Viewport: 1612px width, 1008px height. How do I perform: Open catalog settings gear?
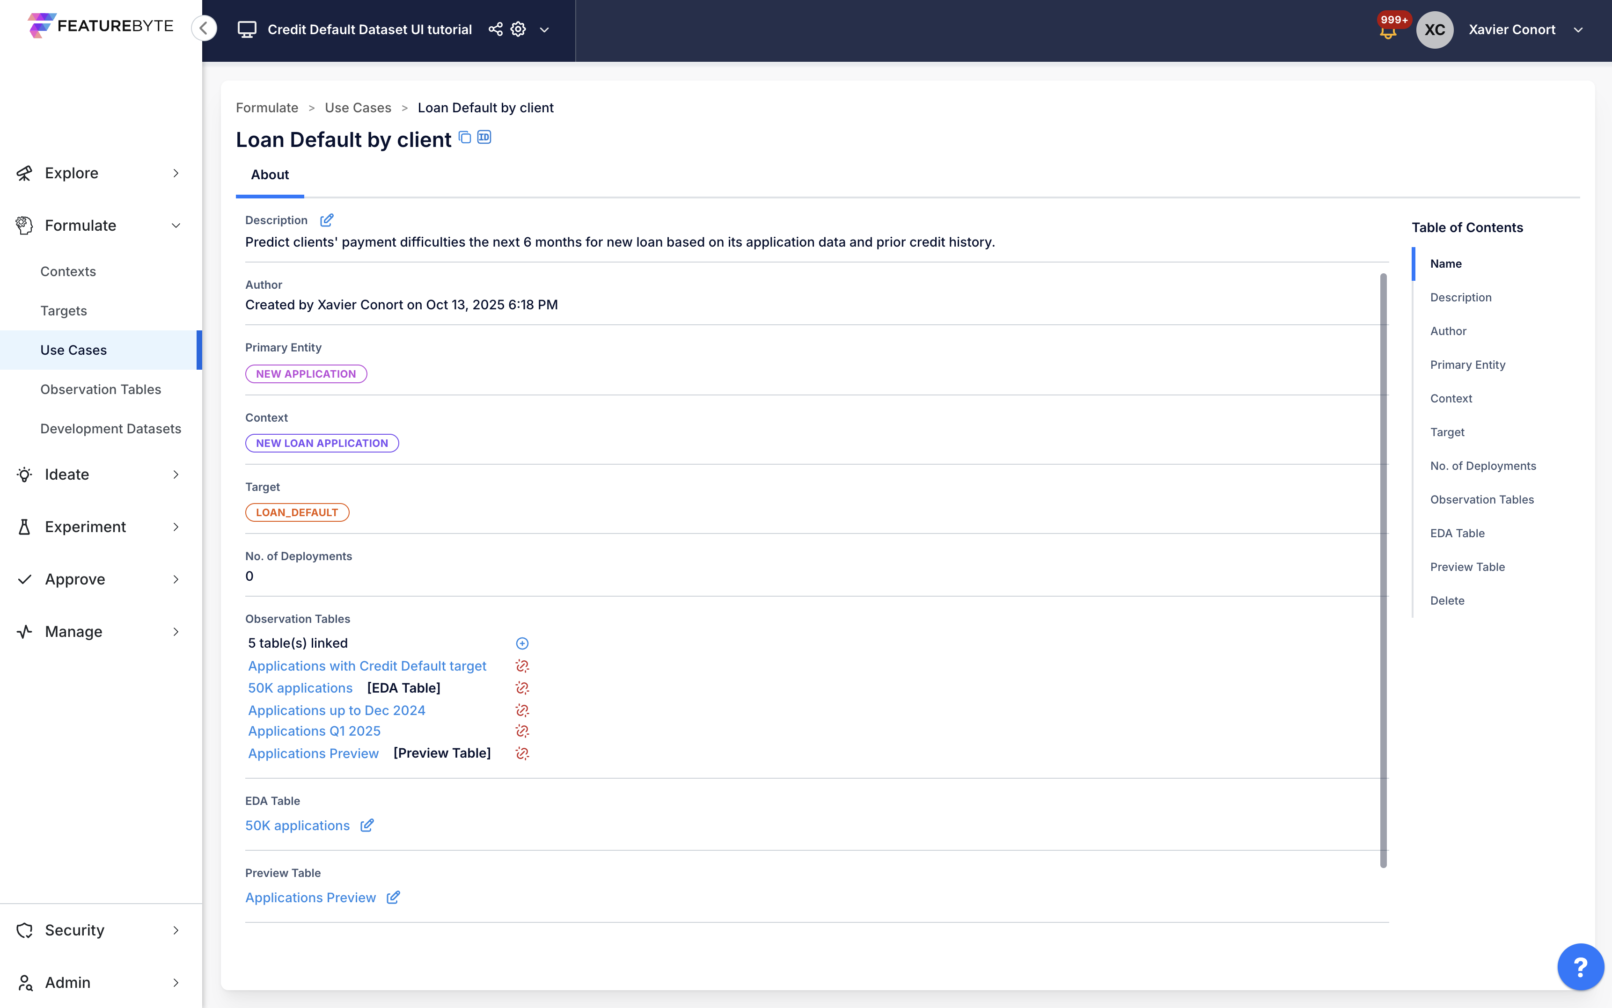point(518,29)
